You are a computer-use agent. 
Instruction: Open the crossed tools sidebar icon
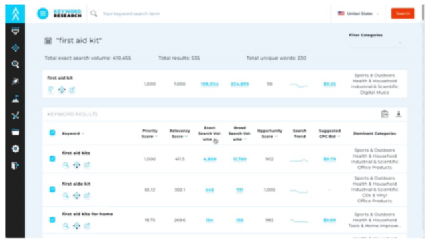click(15, 115)
